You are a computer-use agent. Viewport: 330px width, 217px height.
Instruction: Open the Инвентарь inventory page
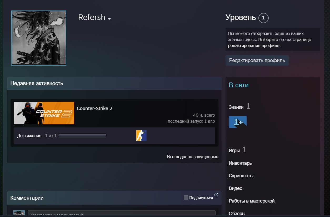(x=240, y=163)
